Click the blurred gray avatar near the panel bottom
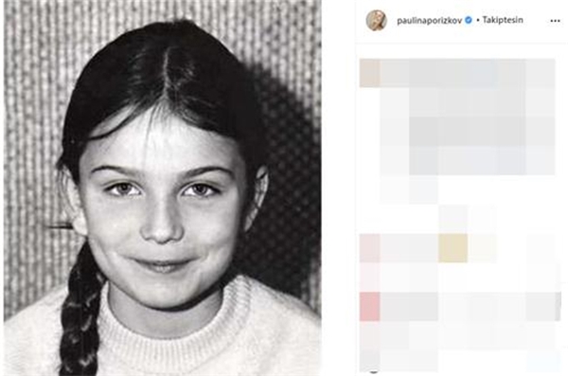This screenshot has height=376, width=568. (x=370, y=359)
